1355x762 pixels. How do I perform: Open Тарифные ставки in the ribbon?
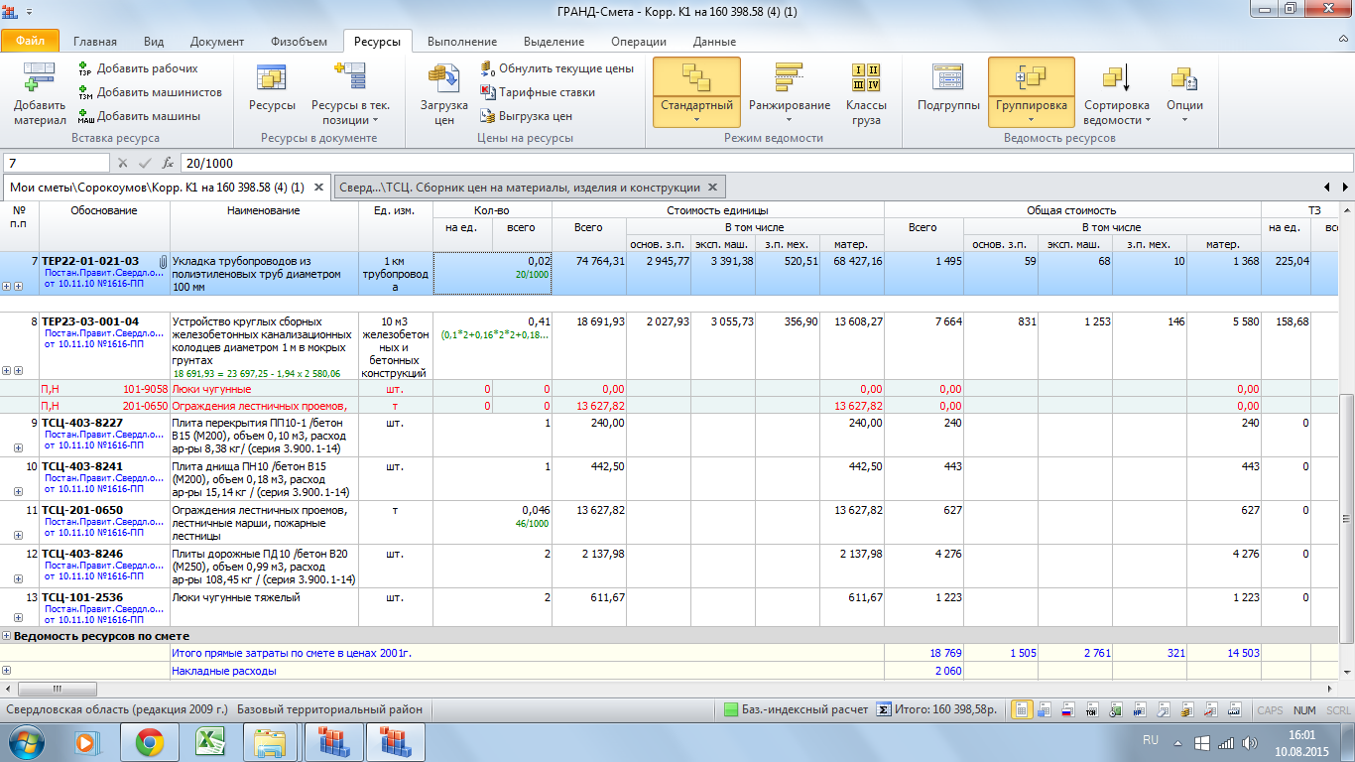[546, 92]
